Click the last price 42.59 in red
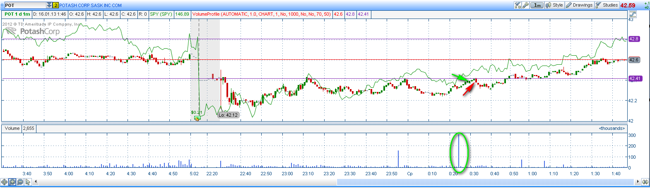The image size is (650, 188). pyautogui.click(x=628, y=5)
